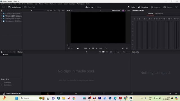Click the media pool thumbnail size slider

pos(86,52)
